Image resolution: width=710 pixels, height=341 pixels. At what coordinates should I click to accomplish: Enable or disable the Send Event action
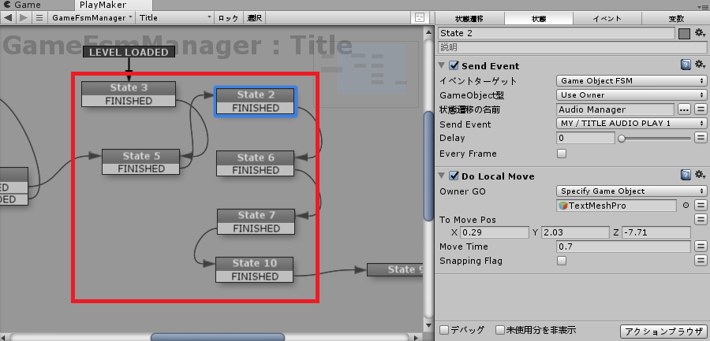454,65
